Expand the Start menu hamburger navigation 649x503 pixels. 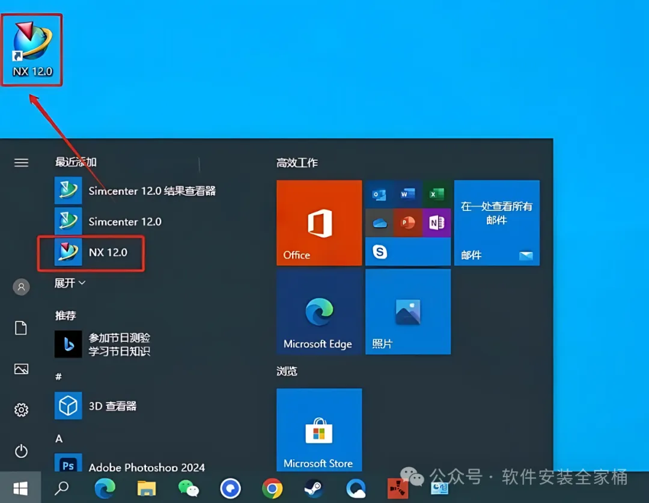(x=21, y=163)
